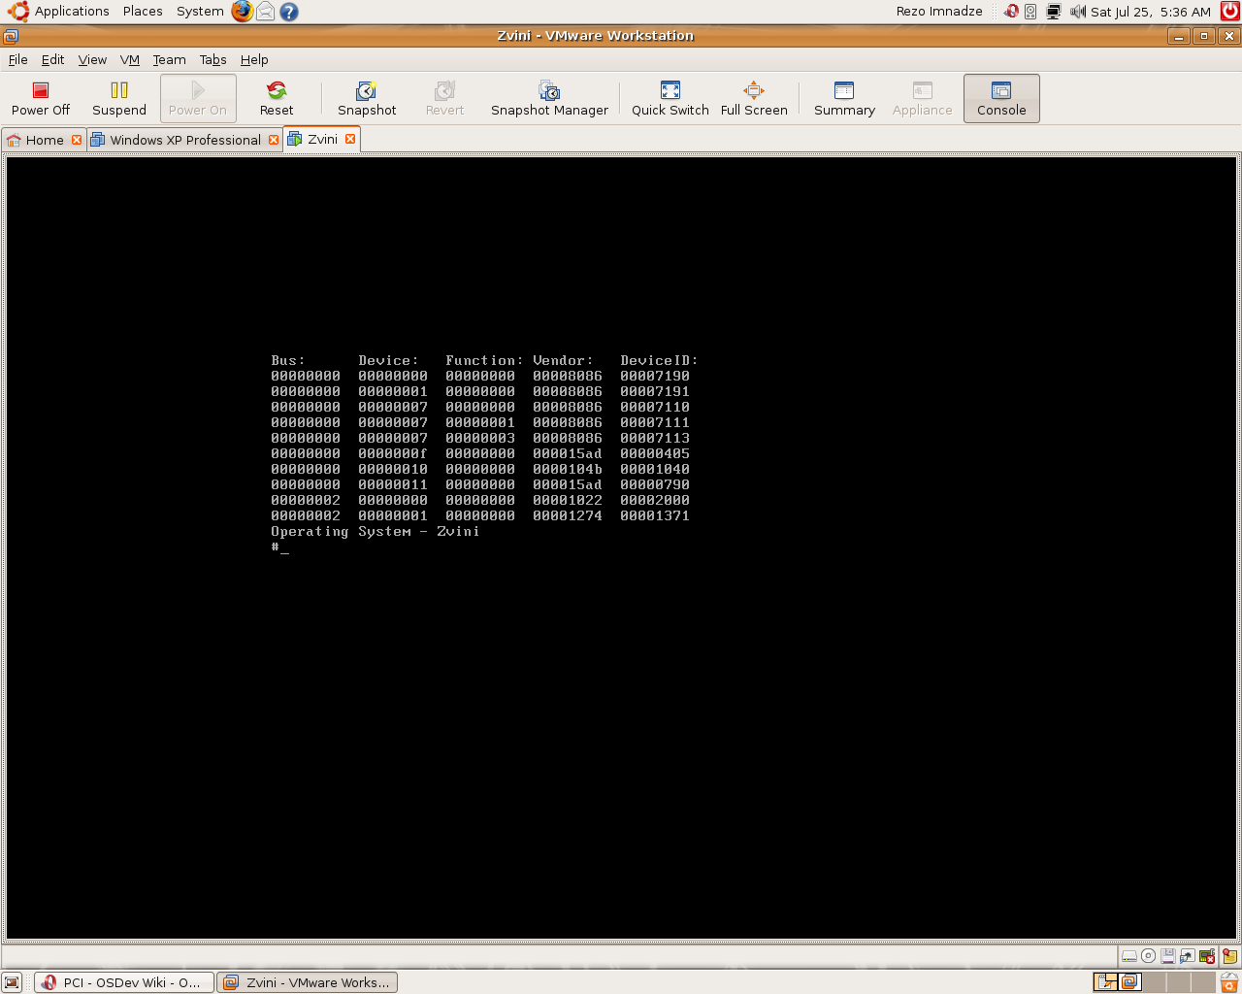
Task: Open the Ubuntu Applications menu
Action: click(59, 12)
